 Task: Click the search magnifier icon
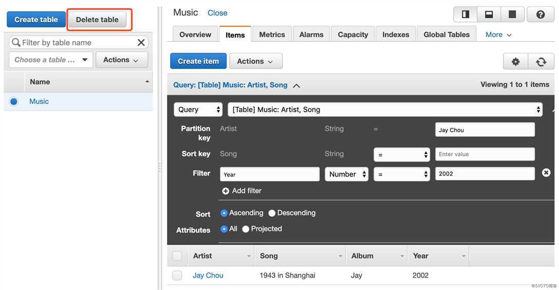[x=16, y=43]
